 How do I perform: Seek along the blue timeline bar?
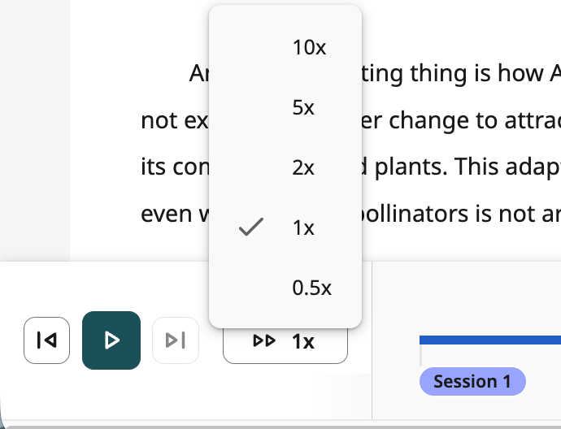[490, 340]
